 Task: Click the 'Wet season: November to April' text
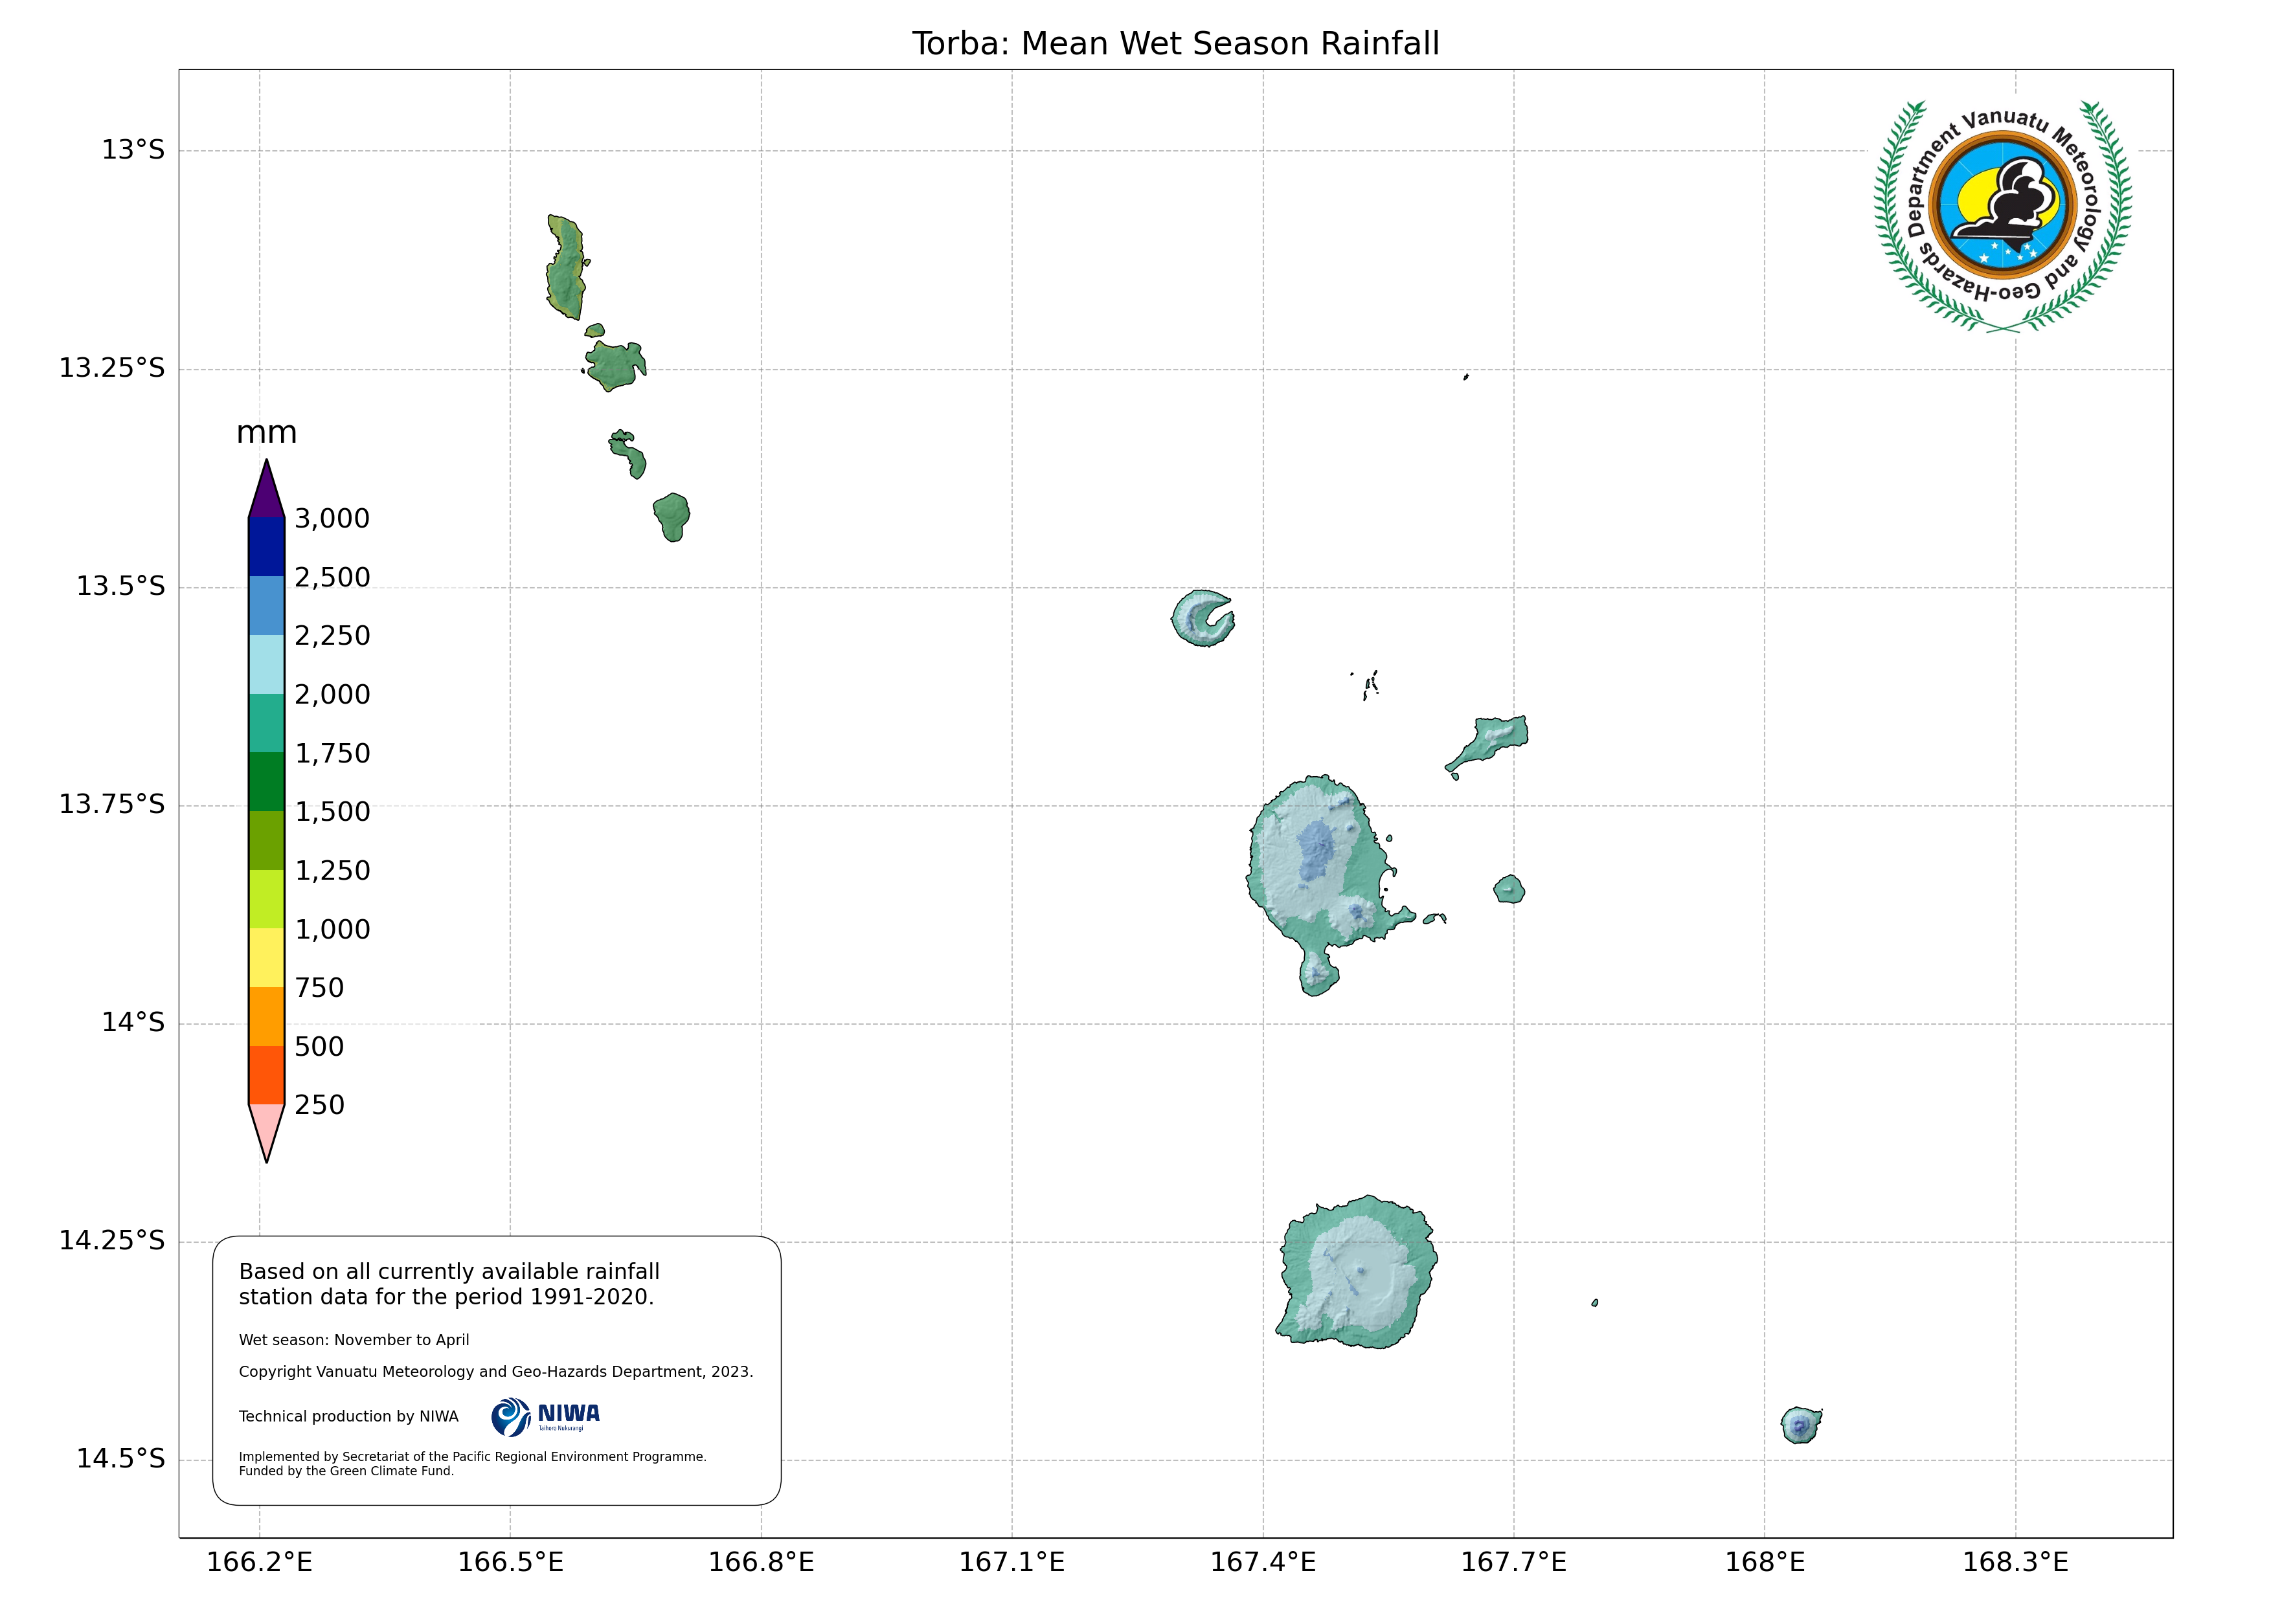354,1340
